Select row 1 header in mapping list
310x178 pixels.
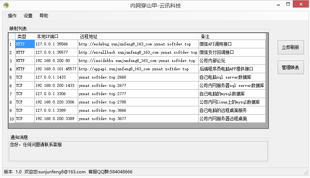[x=12, y=44]
